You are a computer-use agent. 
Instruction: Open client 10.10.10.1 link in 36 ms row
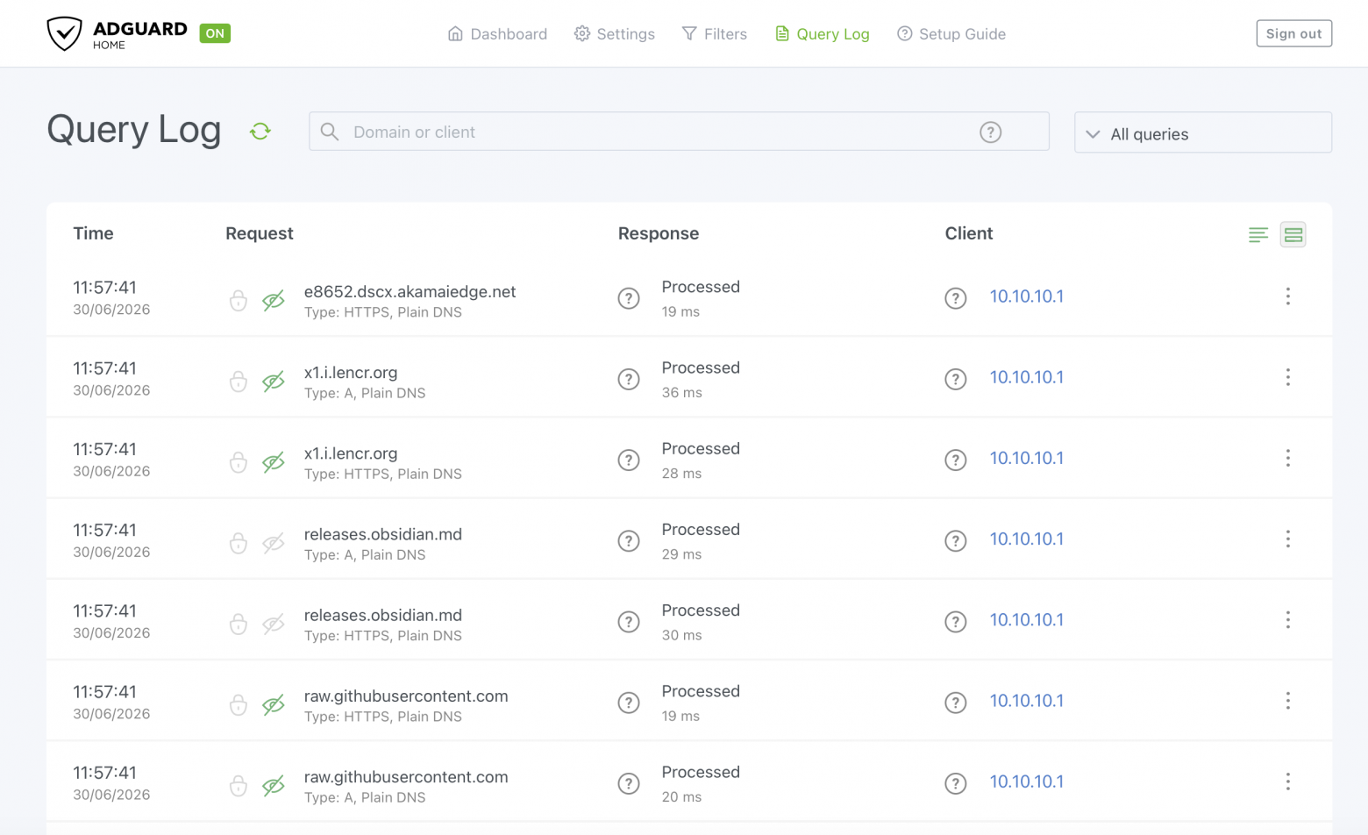1027,377
